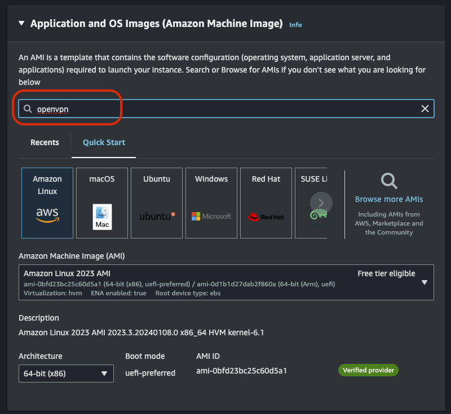
Task: Open the Amazon Linux 2023 AMI dropdown
Action: pyautogui.click(x=226, y=282)
